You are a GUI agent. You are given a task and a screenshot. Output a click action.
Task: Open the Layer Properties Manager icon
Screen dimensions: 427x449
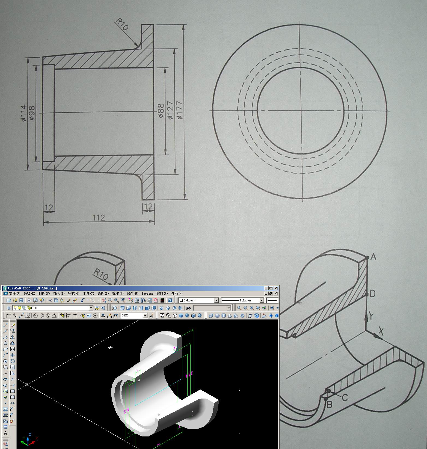pos(9,308)
